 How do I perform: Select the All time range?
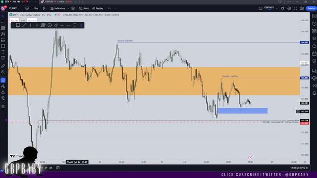click(x=51, y=168)
